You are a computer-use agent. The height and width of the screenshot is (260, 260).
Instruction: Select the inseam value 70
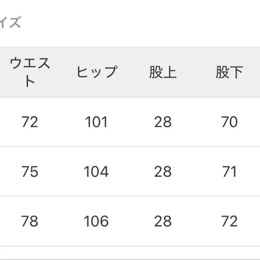tap(229, 122)
